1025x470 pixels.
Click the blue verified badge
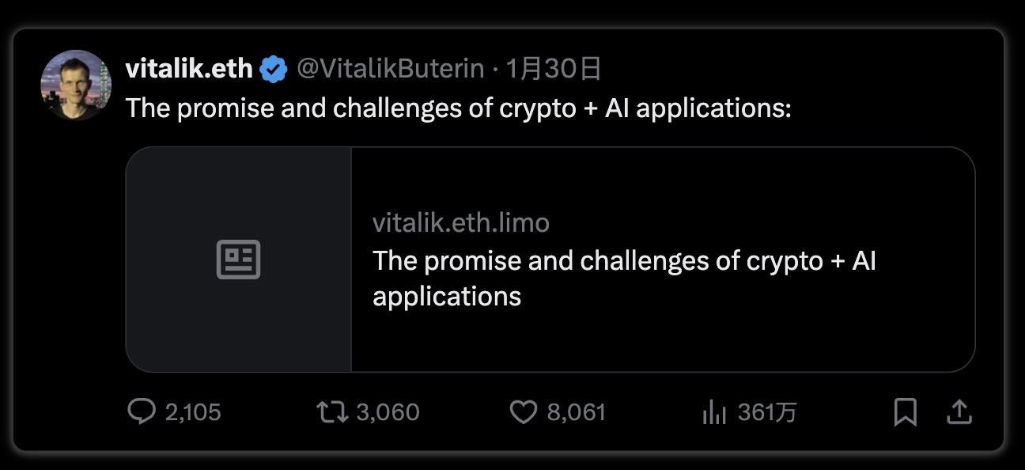pos(274,70)
